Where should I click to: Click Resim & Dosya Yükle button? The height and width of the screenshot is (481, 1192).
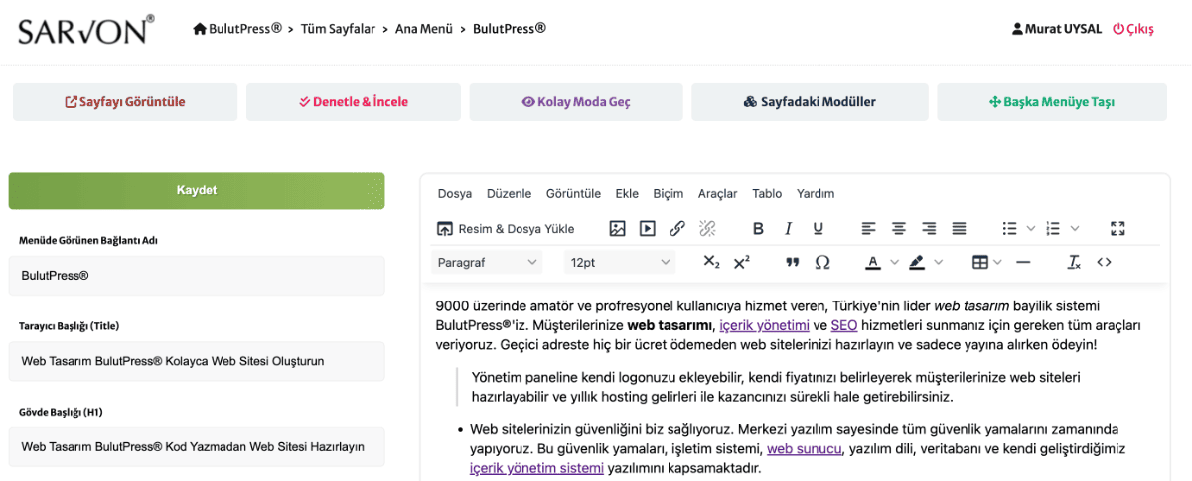(507, 229)
